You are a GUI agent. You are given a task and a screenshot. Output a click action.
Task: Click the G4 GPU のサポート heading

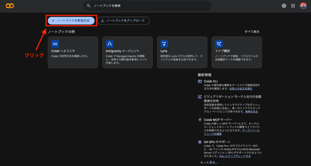tap(217, 142)
